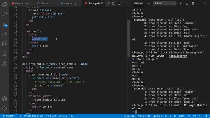
Task: Open the Manage gear menu
Action: [x=4, y=108]
